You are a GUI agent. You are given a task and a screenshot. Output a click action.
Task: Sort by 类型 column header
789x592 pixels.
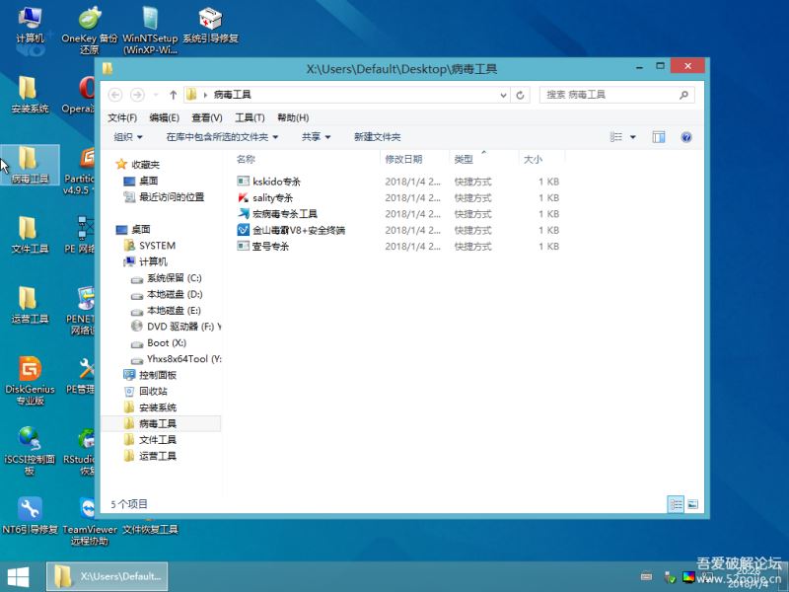[483, 159]
